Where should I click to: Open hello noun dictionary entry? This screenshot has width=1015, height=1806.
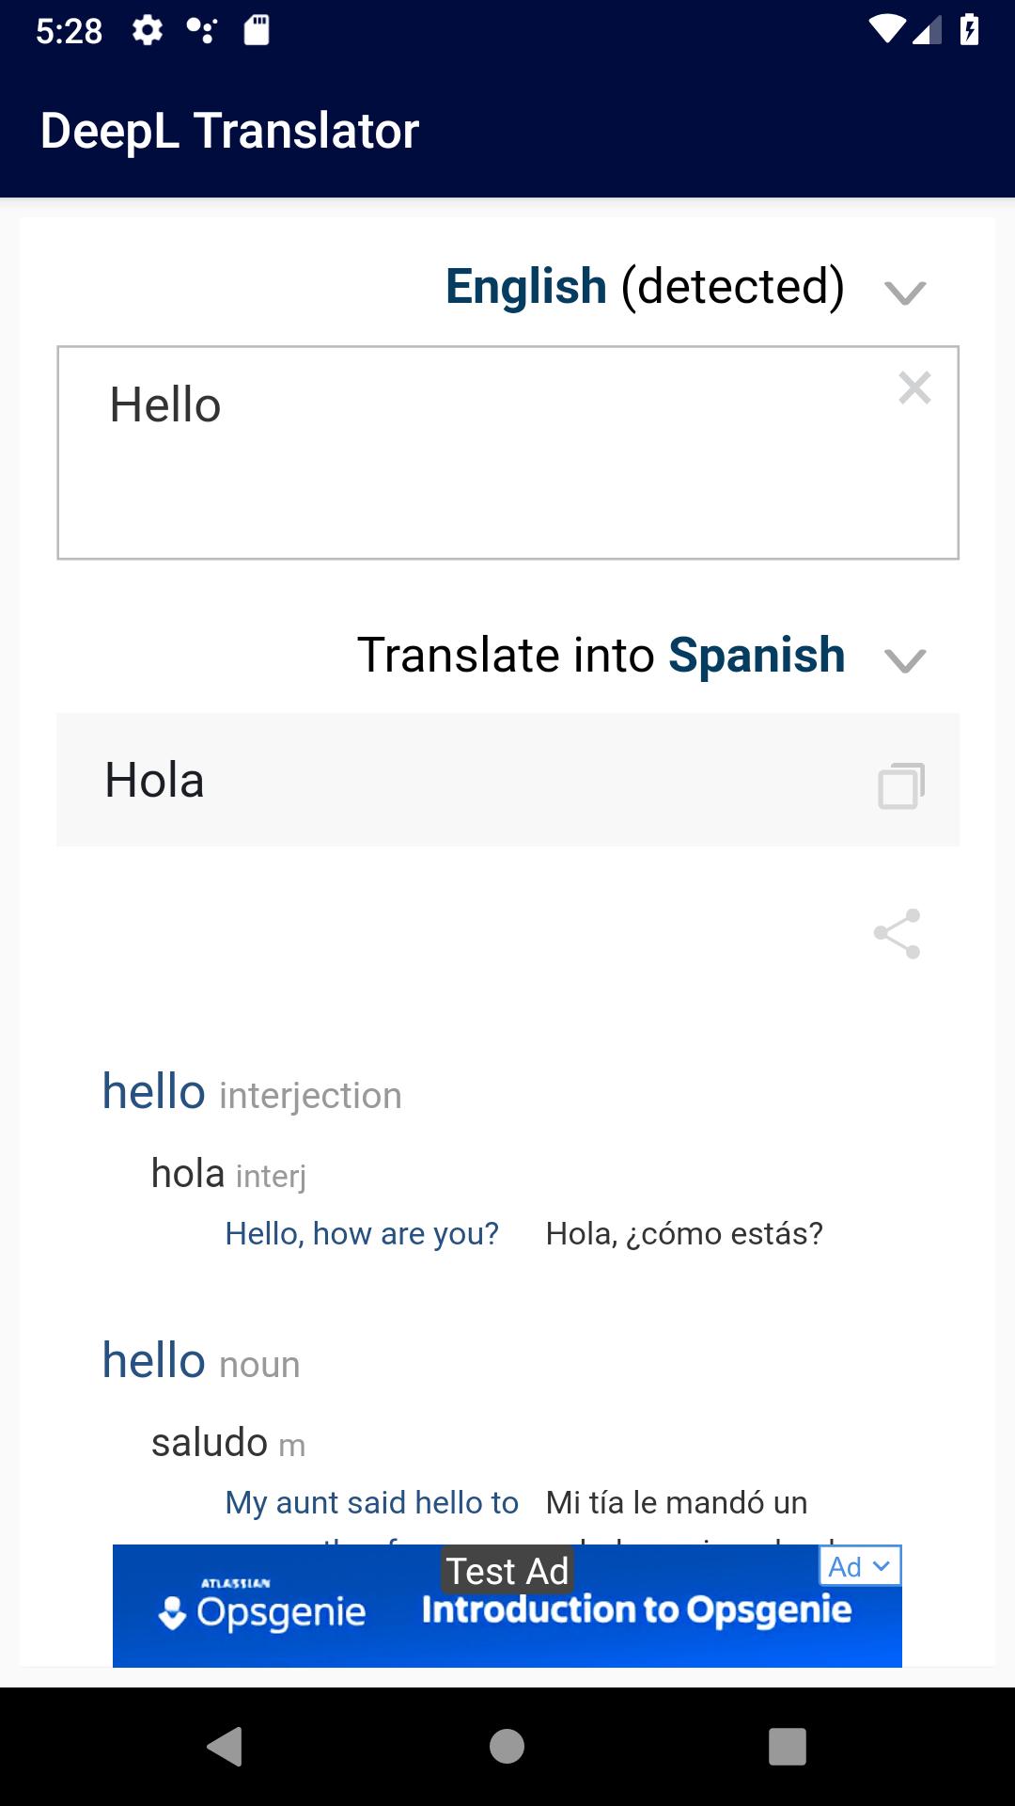pos(201,1361)
